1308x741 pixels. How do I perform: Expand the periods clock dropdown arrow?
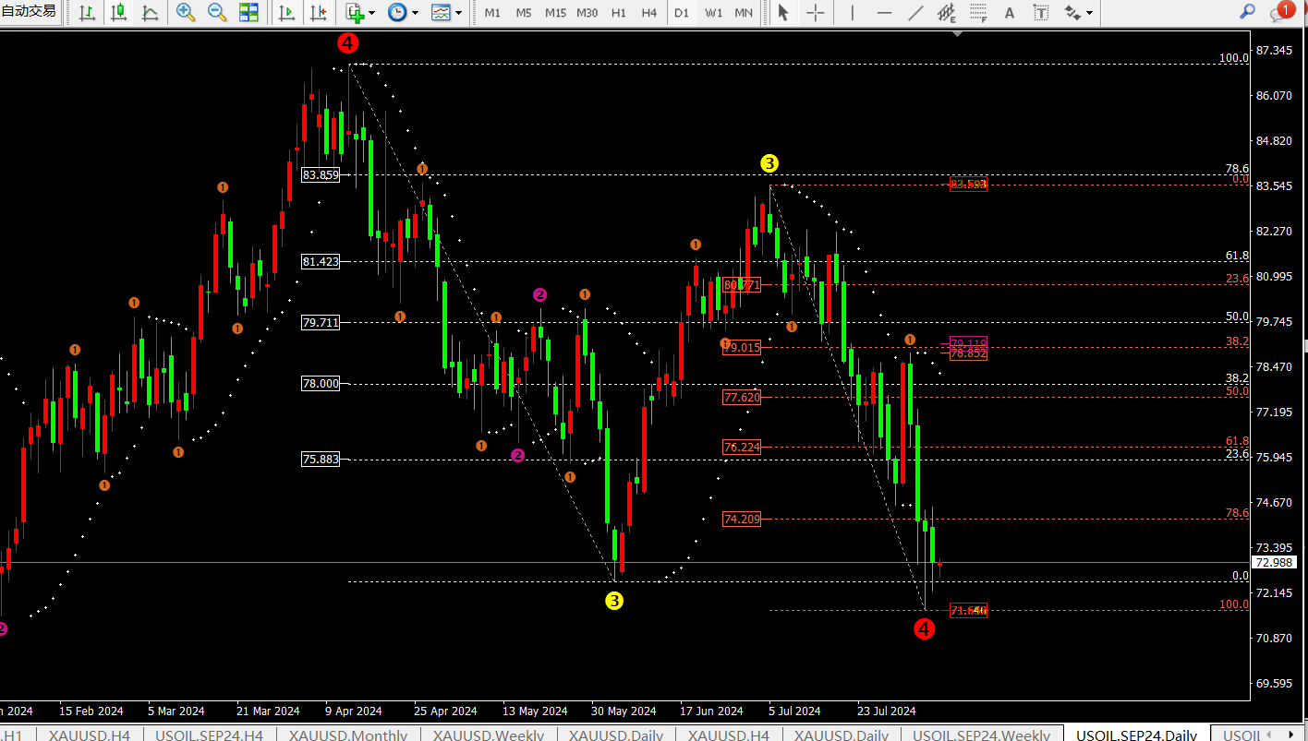[415, 13]
